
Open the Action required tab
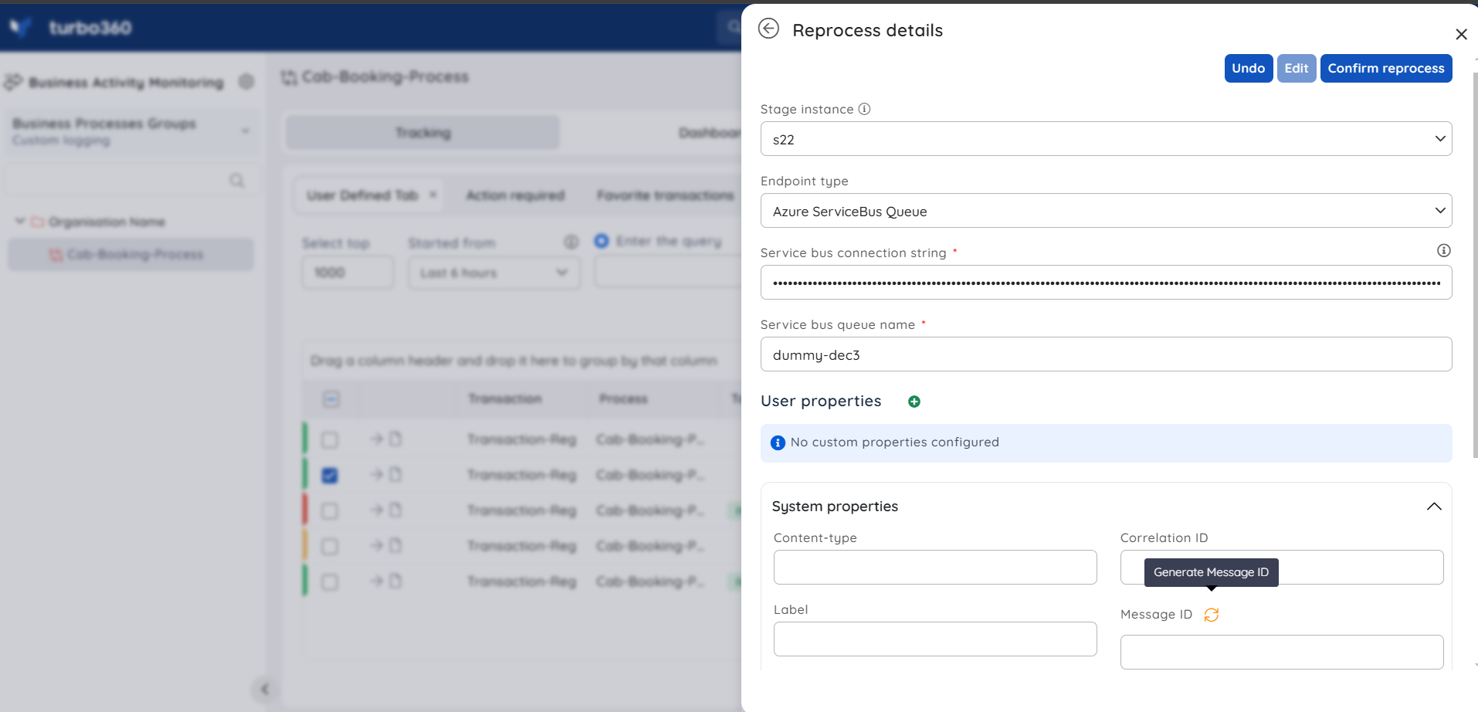point(515,196)
